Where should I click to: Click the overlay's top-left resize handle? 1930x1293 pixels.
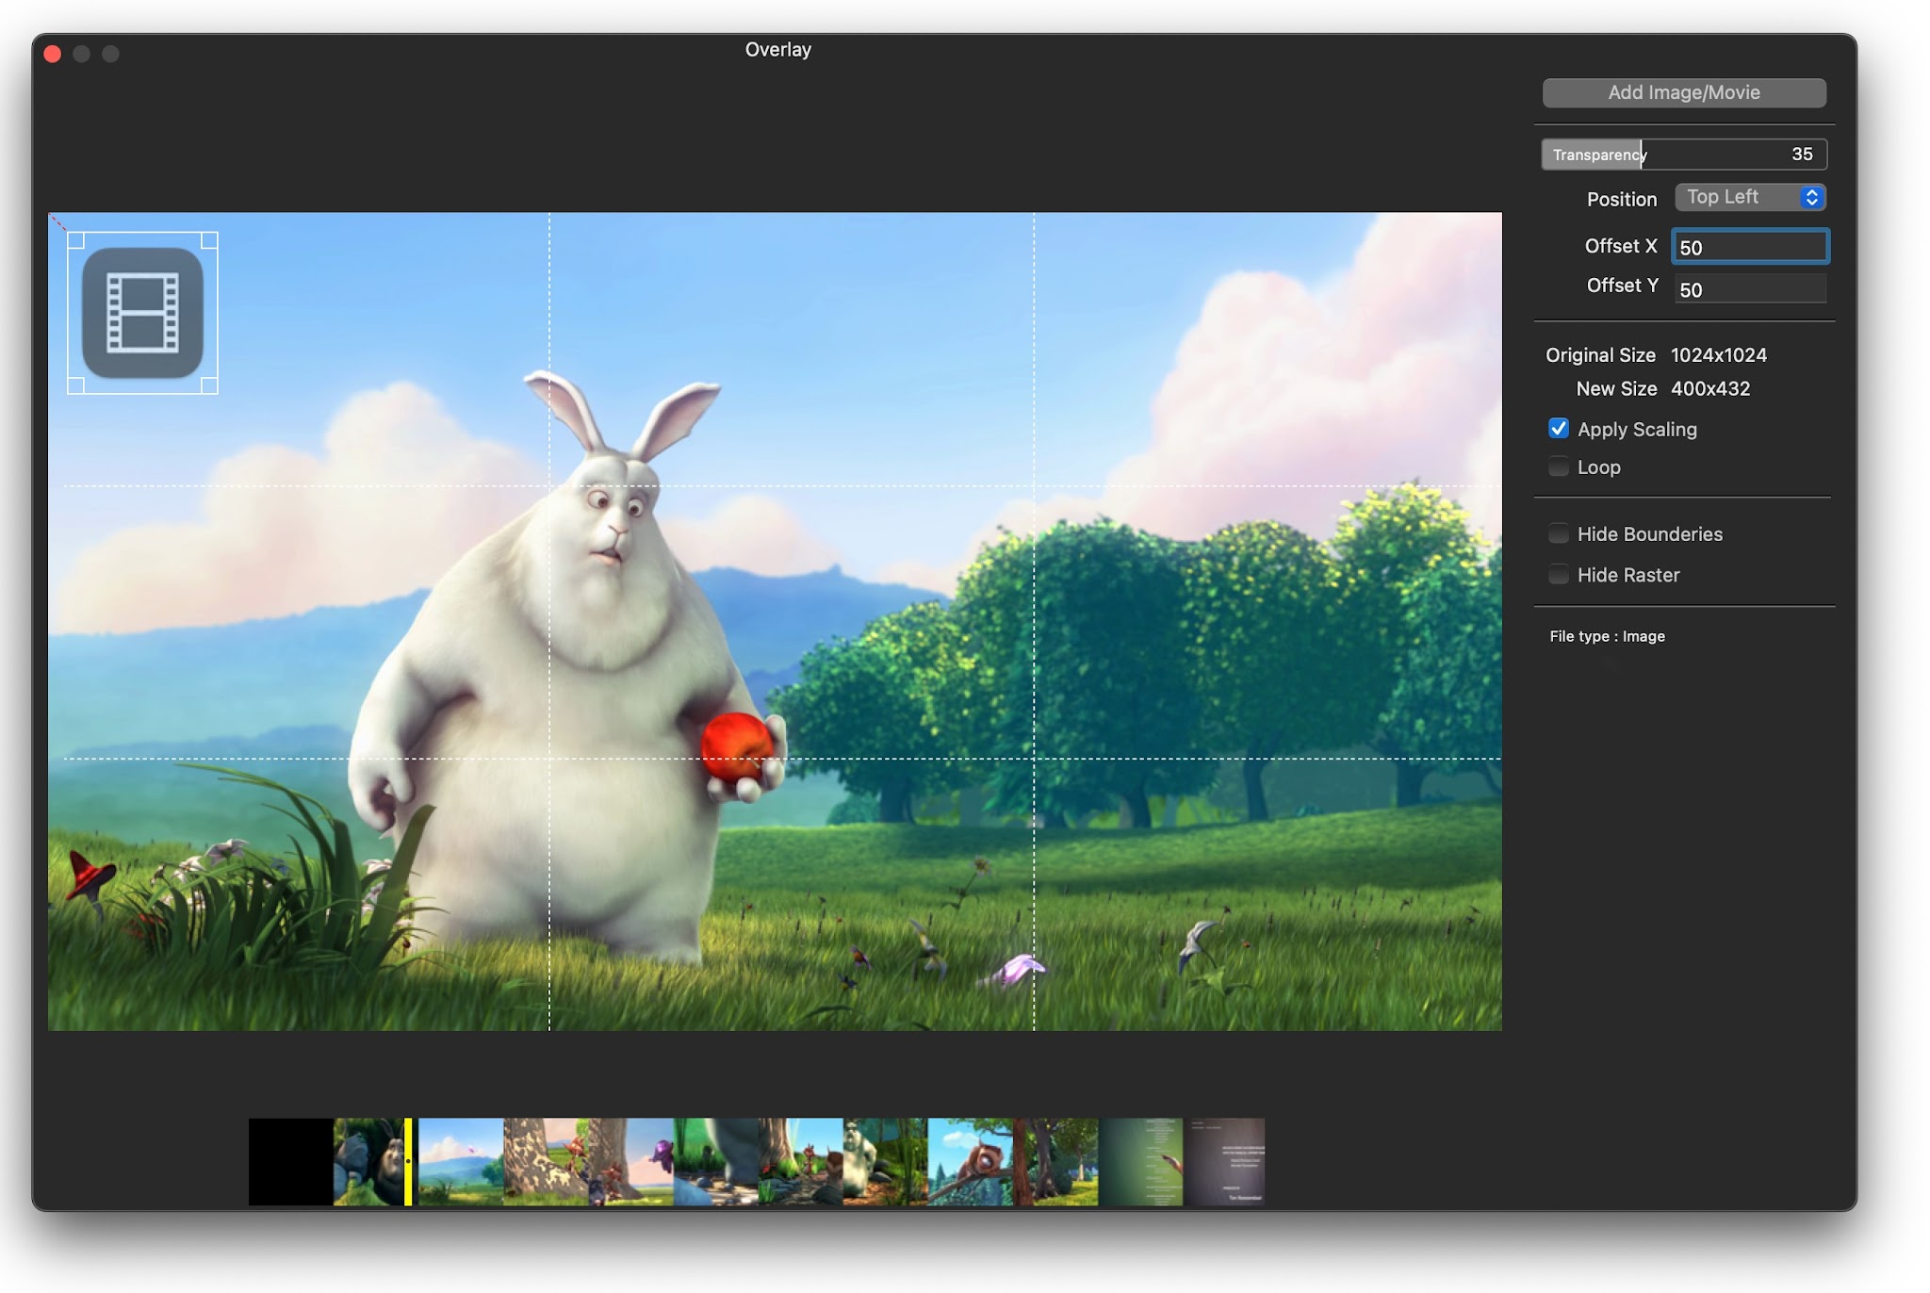(x=76, y=240)
